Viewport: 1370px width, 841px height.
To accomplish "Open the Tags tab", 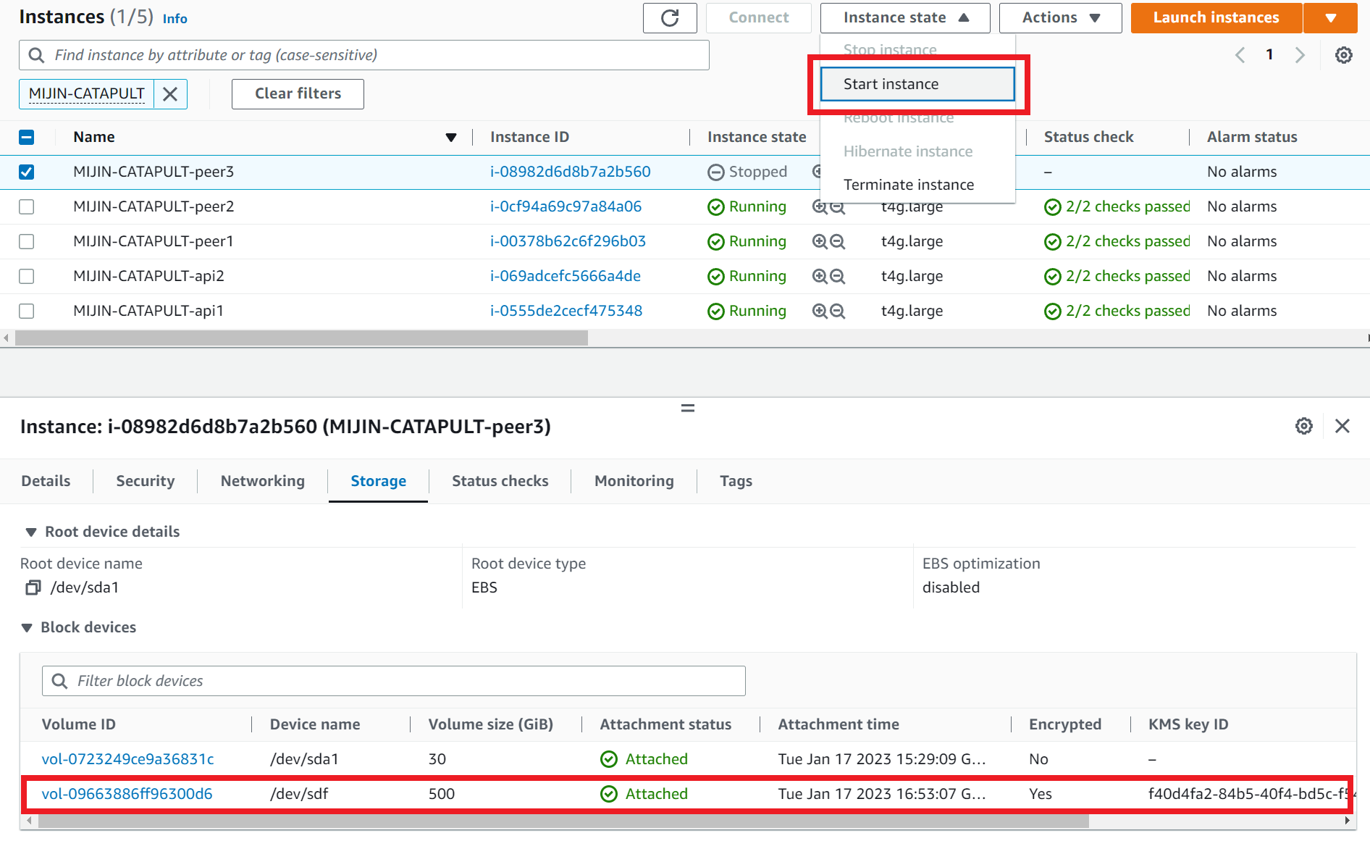I will click(x=736, y=481).
